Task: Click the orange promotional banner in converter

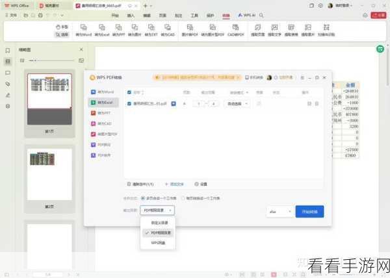Action: [197, 77]
